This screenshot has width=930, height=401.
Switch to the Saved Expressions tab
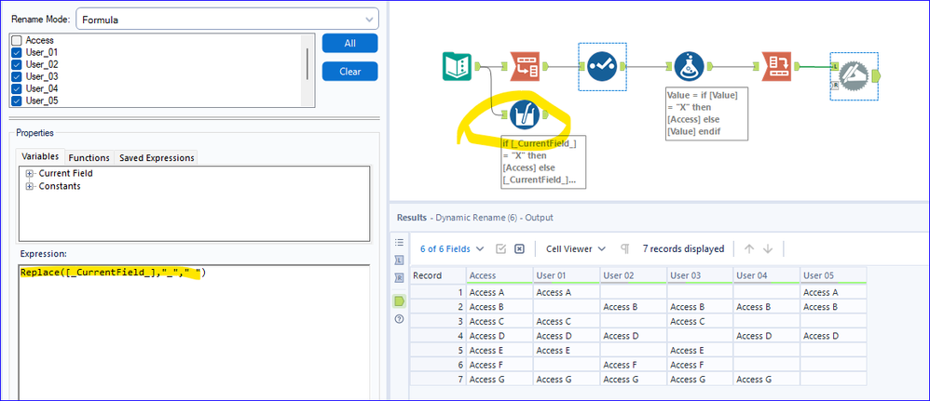(157, 157)
